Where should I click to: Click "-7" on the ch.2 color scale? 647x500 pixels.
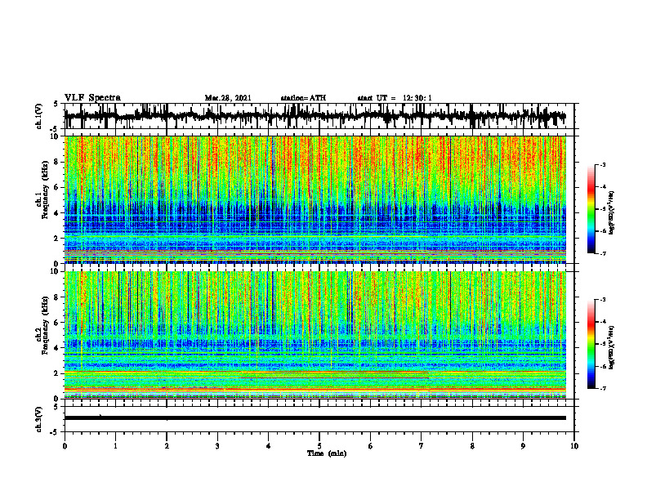click(603, 389)
